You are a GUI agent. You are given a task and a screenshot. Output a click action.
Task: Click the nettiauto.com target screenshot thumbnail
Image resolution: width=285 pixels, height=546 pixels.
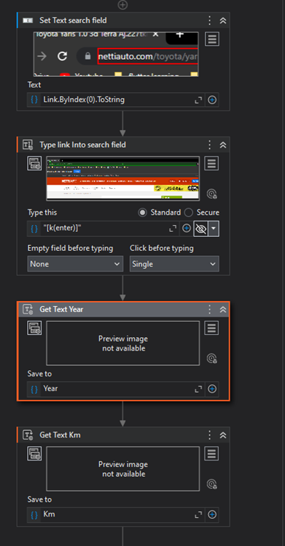(x=116, y=54)
